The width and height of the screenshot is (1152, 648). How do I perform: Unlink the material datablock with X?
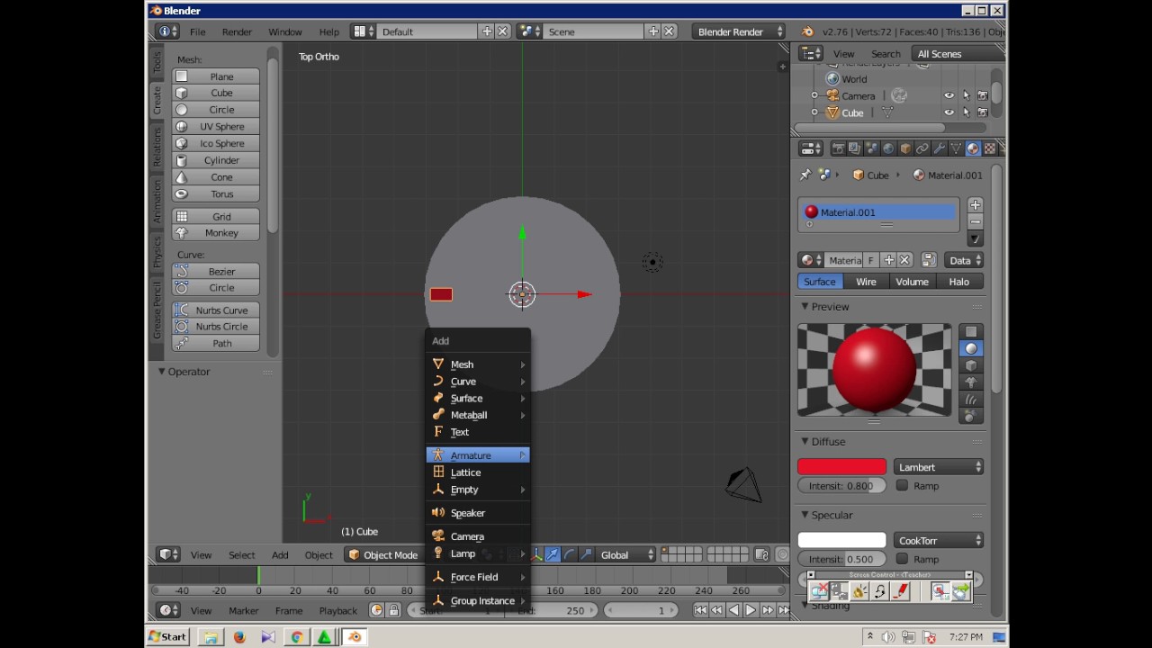click(x=904, y=260)
